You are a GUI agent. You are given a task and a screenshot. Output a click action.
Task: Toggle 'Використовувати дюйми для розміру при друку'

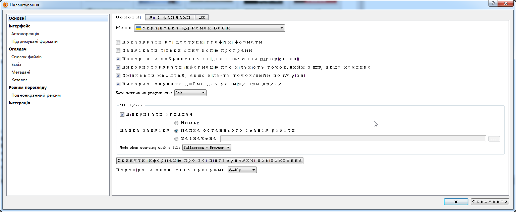pyautogui.click(x=118, y=84)
